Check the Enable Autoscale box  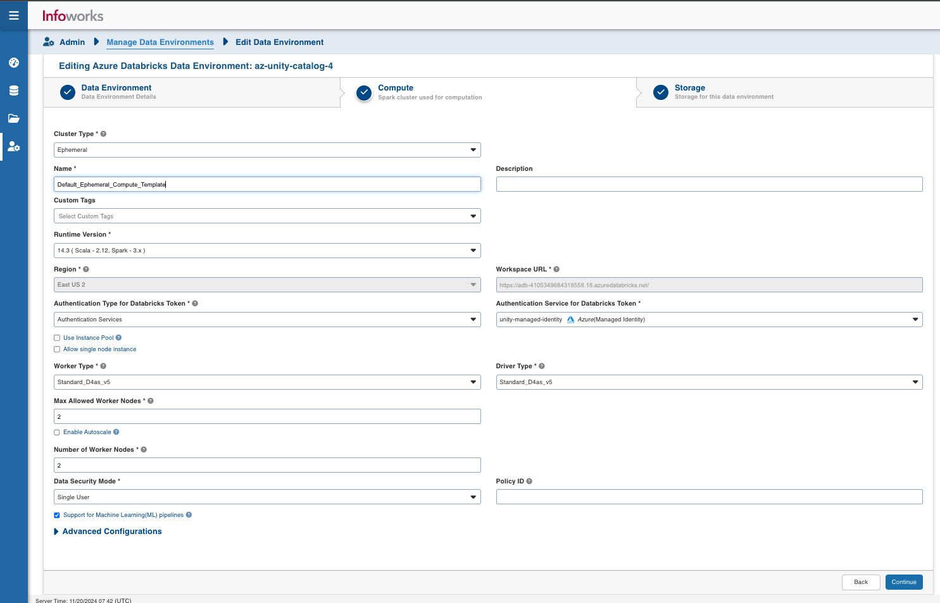[57, 432]
